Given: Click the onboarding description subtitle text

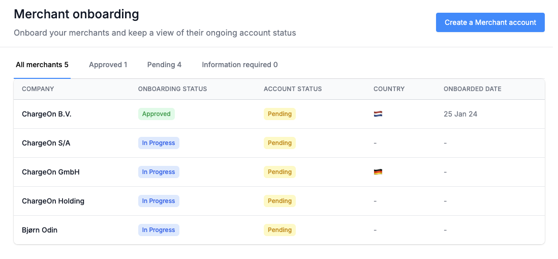Looking at the screenshot, I should tap(155, 33).
